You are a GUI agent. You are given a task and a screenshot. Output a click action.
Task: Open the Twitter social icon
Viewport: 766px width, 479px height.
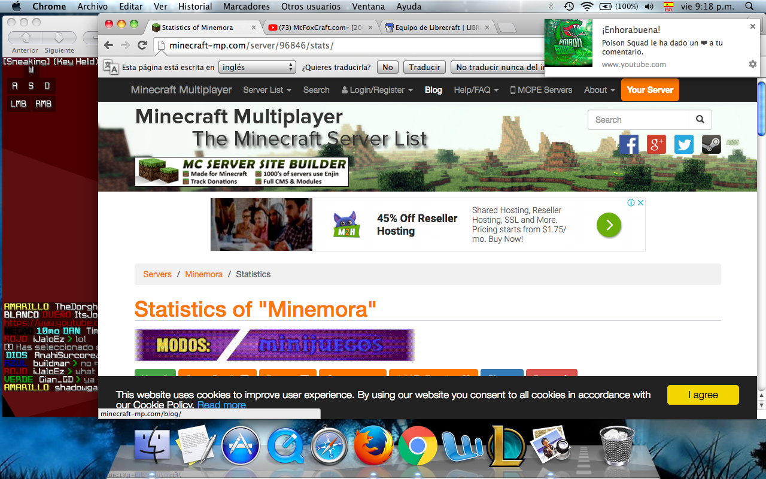pyautogui.click(x=684, y=144)
